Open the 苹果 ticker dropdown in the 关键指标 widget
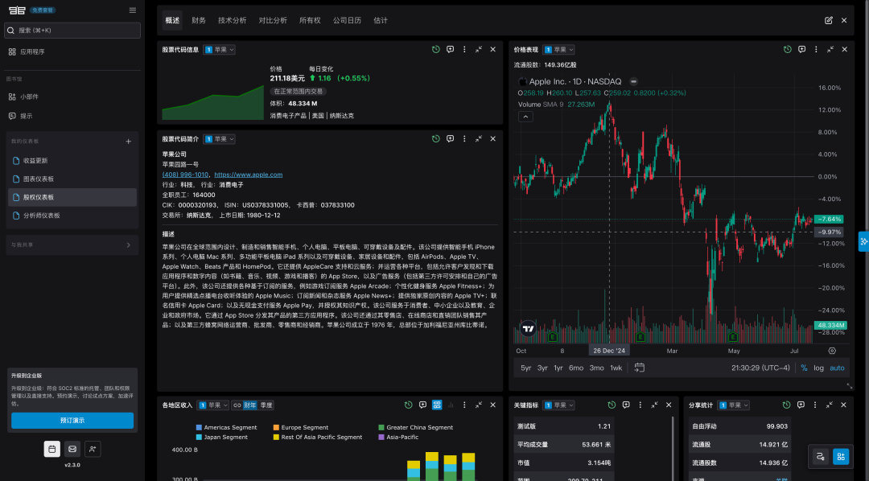The image size is (869, 481). tap(558, 405)
